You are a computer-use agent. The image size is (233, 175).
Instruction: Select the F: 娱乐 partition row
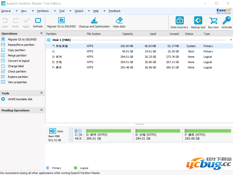point(139,67)
